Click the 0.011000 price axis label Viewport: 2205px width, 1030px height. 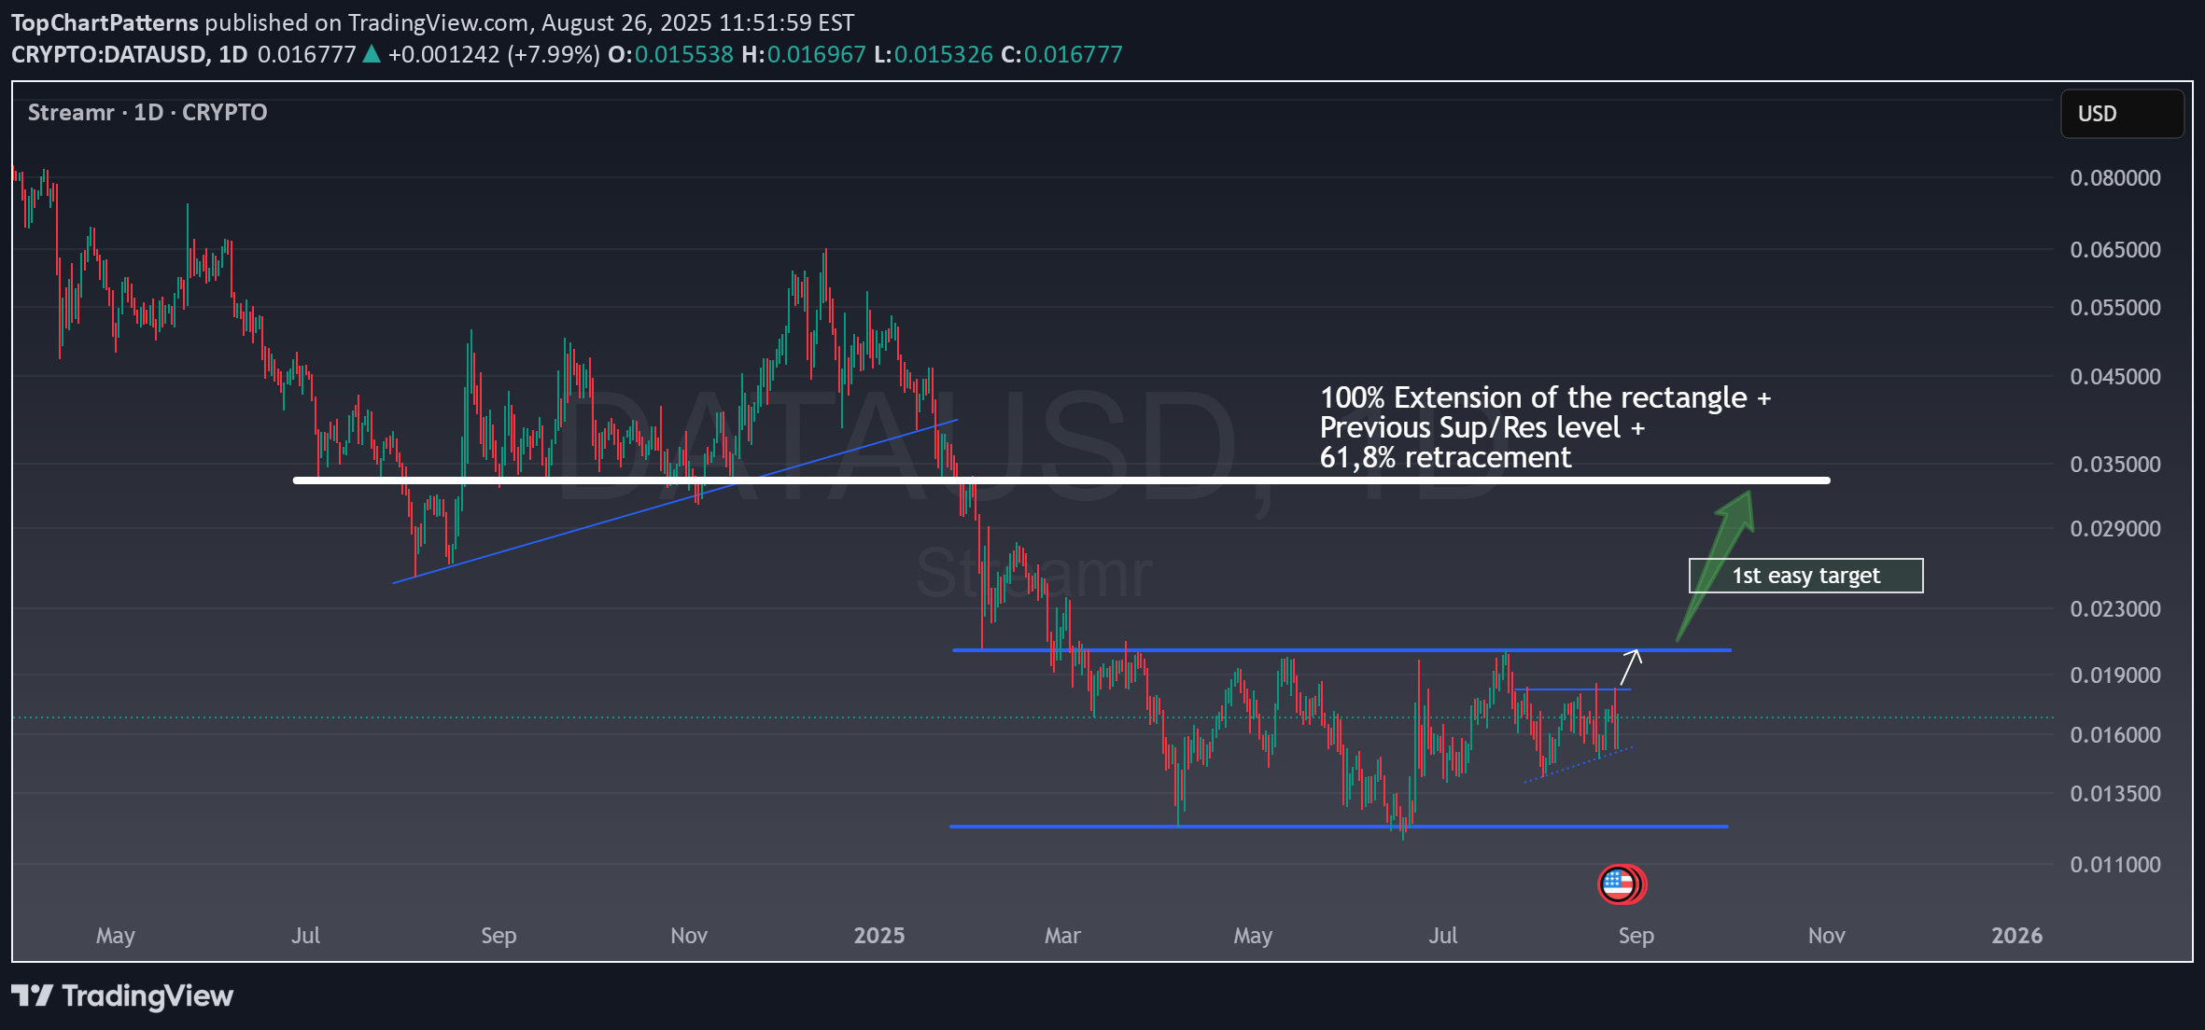(x=2115, y=865)
